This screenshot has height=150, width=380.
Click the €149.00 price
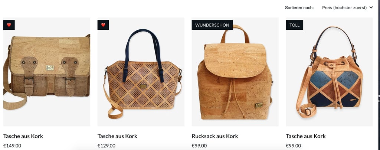click(x=12, y=146)
